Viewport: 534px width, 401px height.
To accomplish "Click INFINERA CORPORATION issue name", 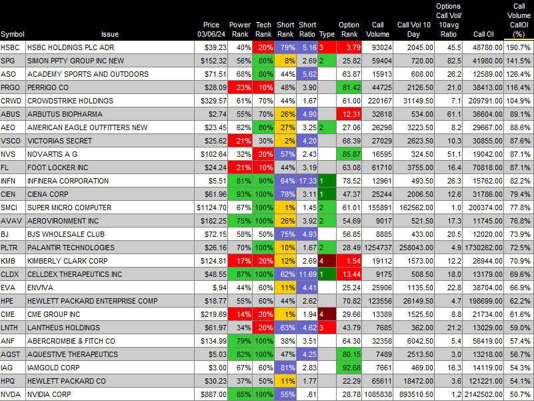I will coord(68,181).
